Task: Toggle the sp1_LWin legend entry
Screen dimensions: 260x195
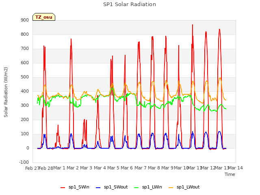Action: click(x=148, y=187)
